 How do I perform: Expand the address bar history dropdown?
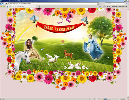point(98,4)
